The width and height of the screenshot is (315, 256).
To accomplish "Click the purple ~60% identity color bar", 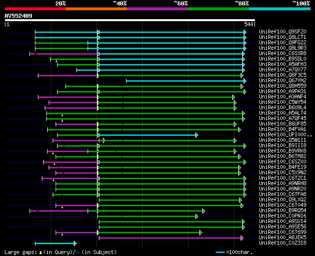I will pos(157,9).
